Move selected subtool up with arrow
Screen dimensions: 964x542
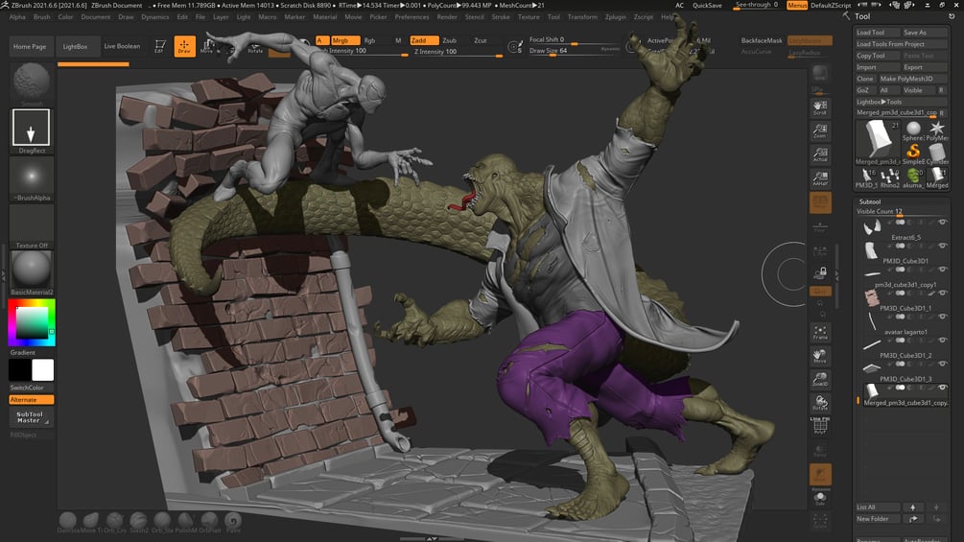(913, 507)
